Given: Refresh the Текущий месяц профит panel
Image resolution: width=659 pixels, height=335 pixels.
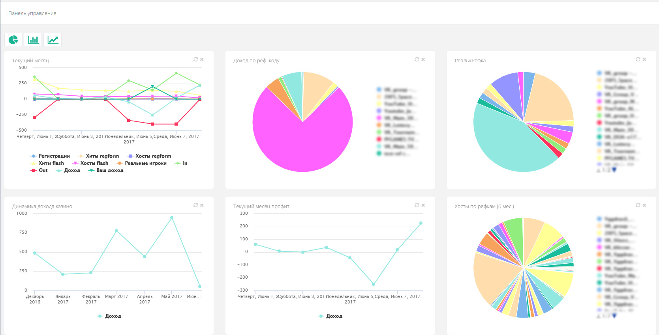Looking at the screenshot, I should pos(417,205).
